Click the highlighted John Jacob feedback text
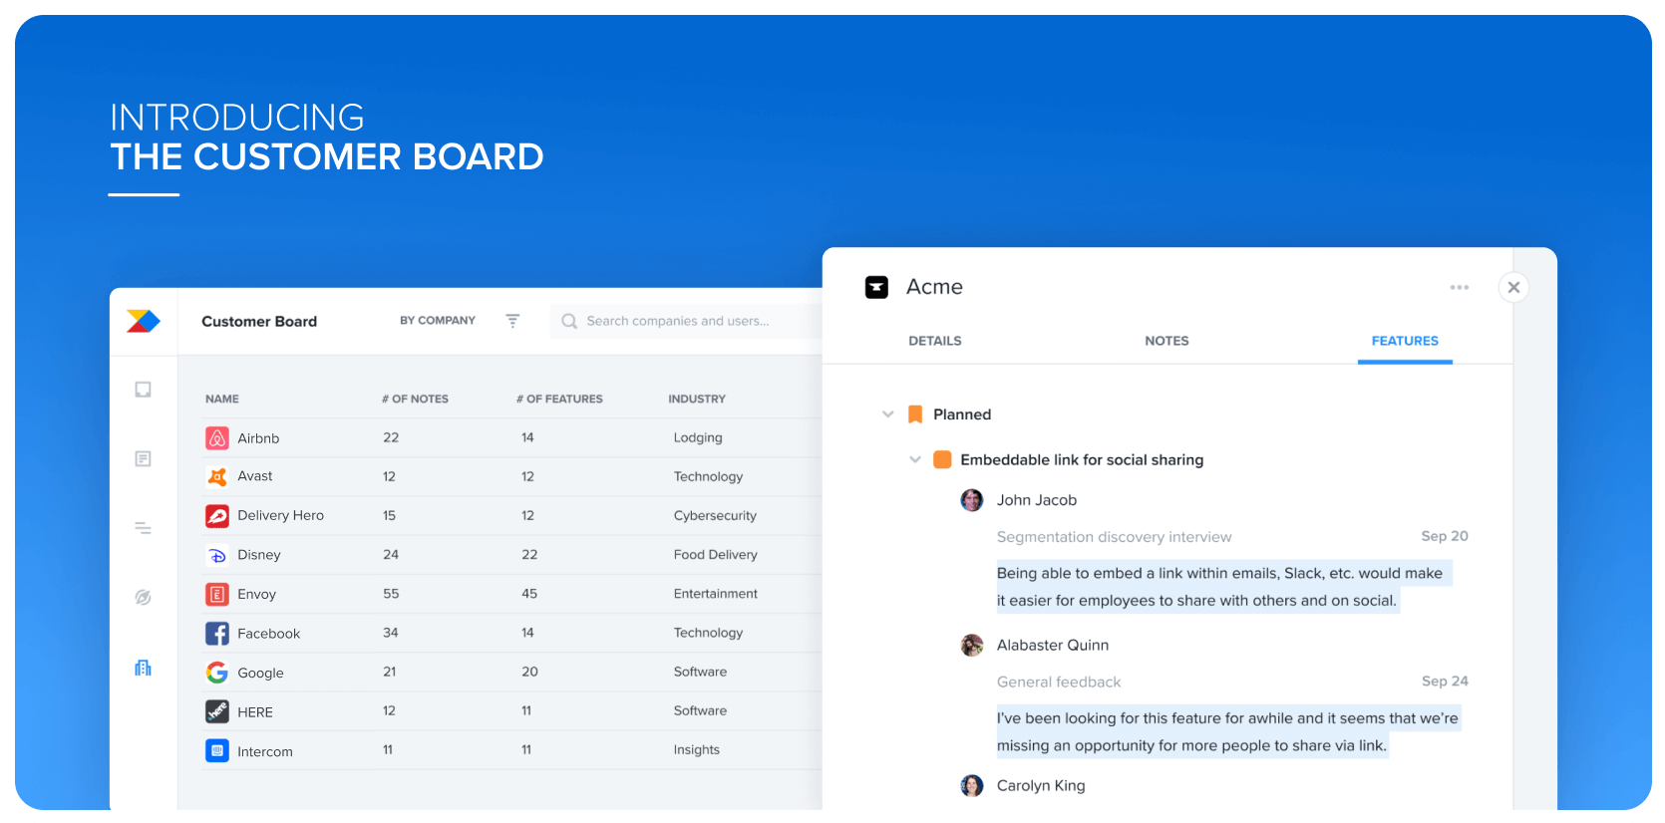Image resolution: width=1665 pixels, height=823 pixels. click(x=1223, y=587)
